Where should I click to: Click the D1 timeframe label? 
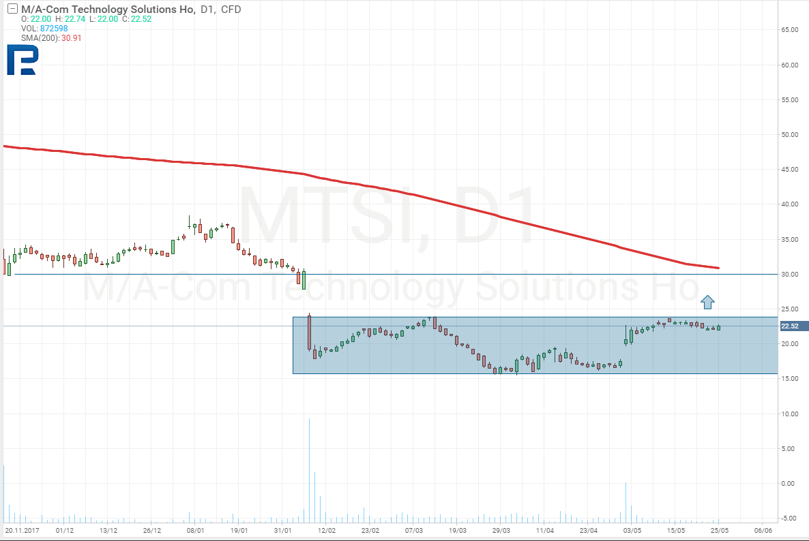[x=207, y=10]
